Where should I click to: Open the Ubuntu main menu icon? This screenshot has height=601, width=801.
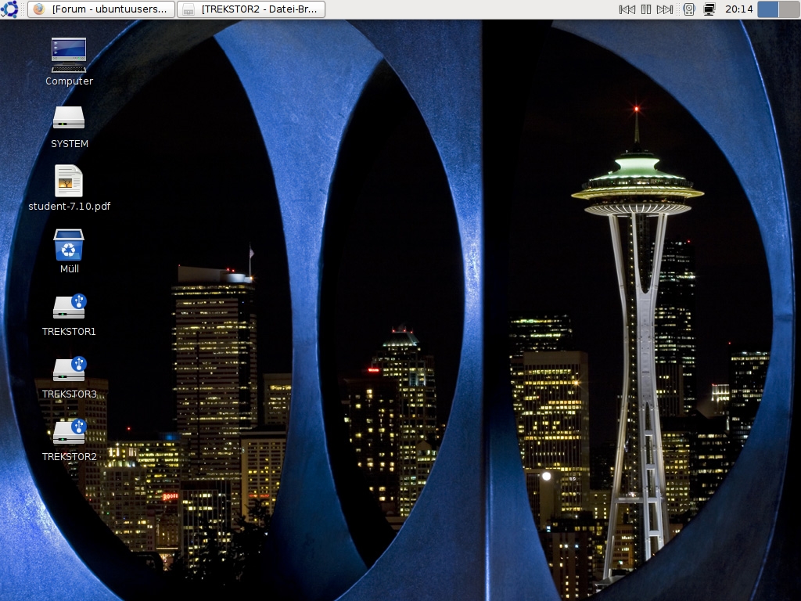point(9,9)
